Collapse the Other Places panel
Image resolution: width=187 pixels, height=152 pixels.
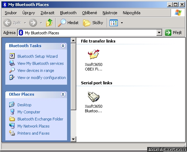point(63,94)
